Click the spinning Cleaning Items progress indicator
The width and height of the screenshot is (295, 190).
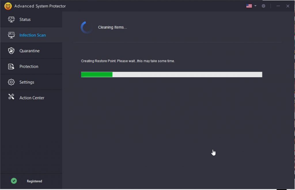86,27
